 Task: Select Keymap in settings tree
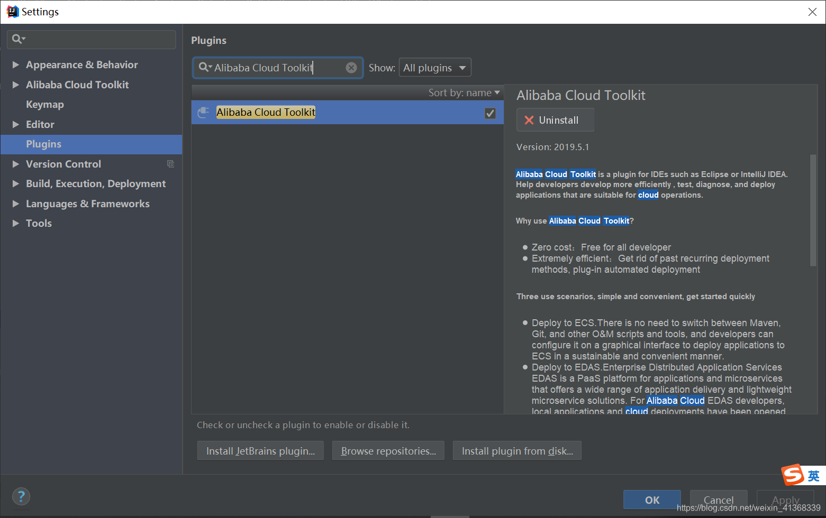[x=45, y=105]
